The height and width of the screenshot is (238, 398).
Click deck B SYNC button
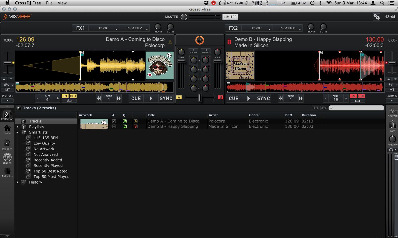[264, 98]
